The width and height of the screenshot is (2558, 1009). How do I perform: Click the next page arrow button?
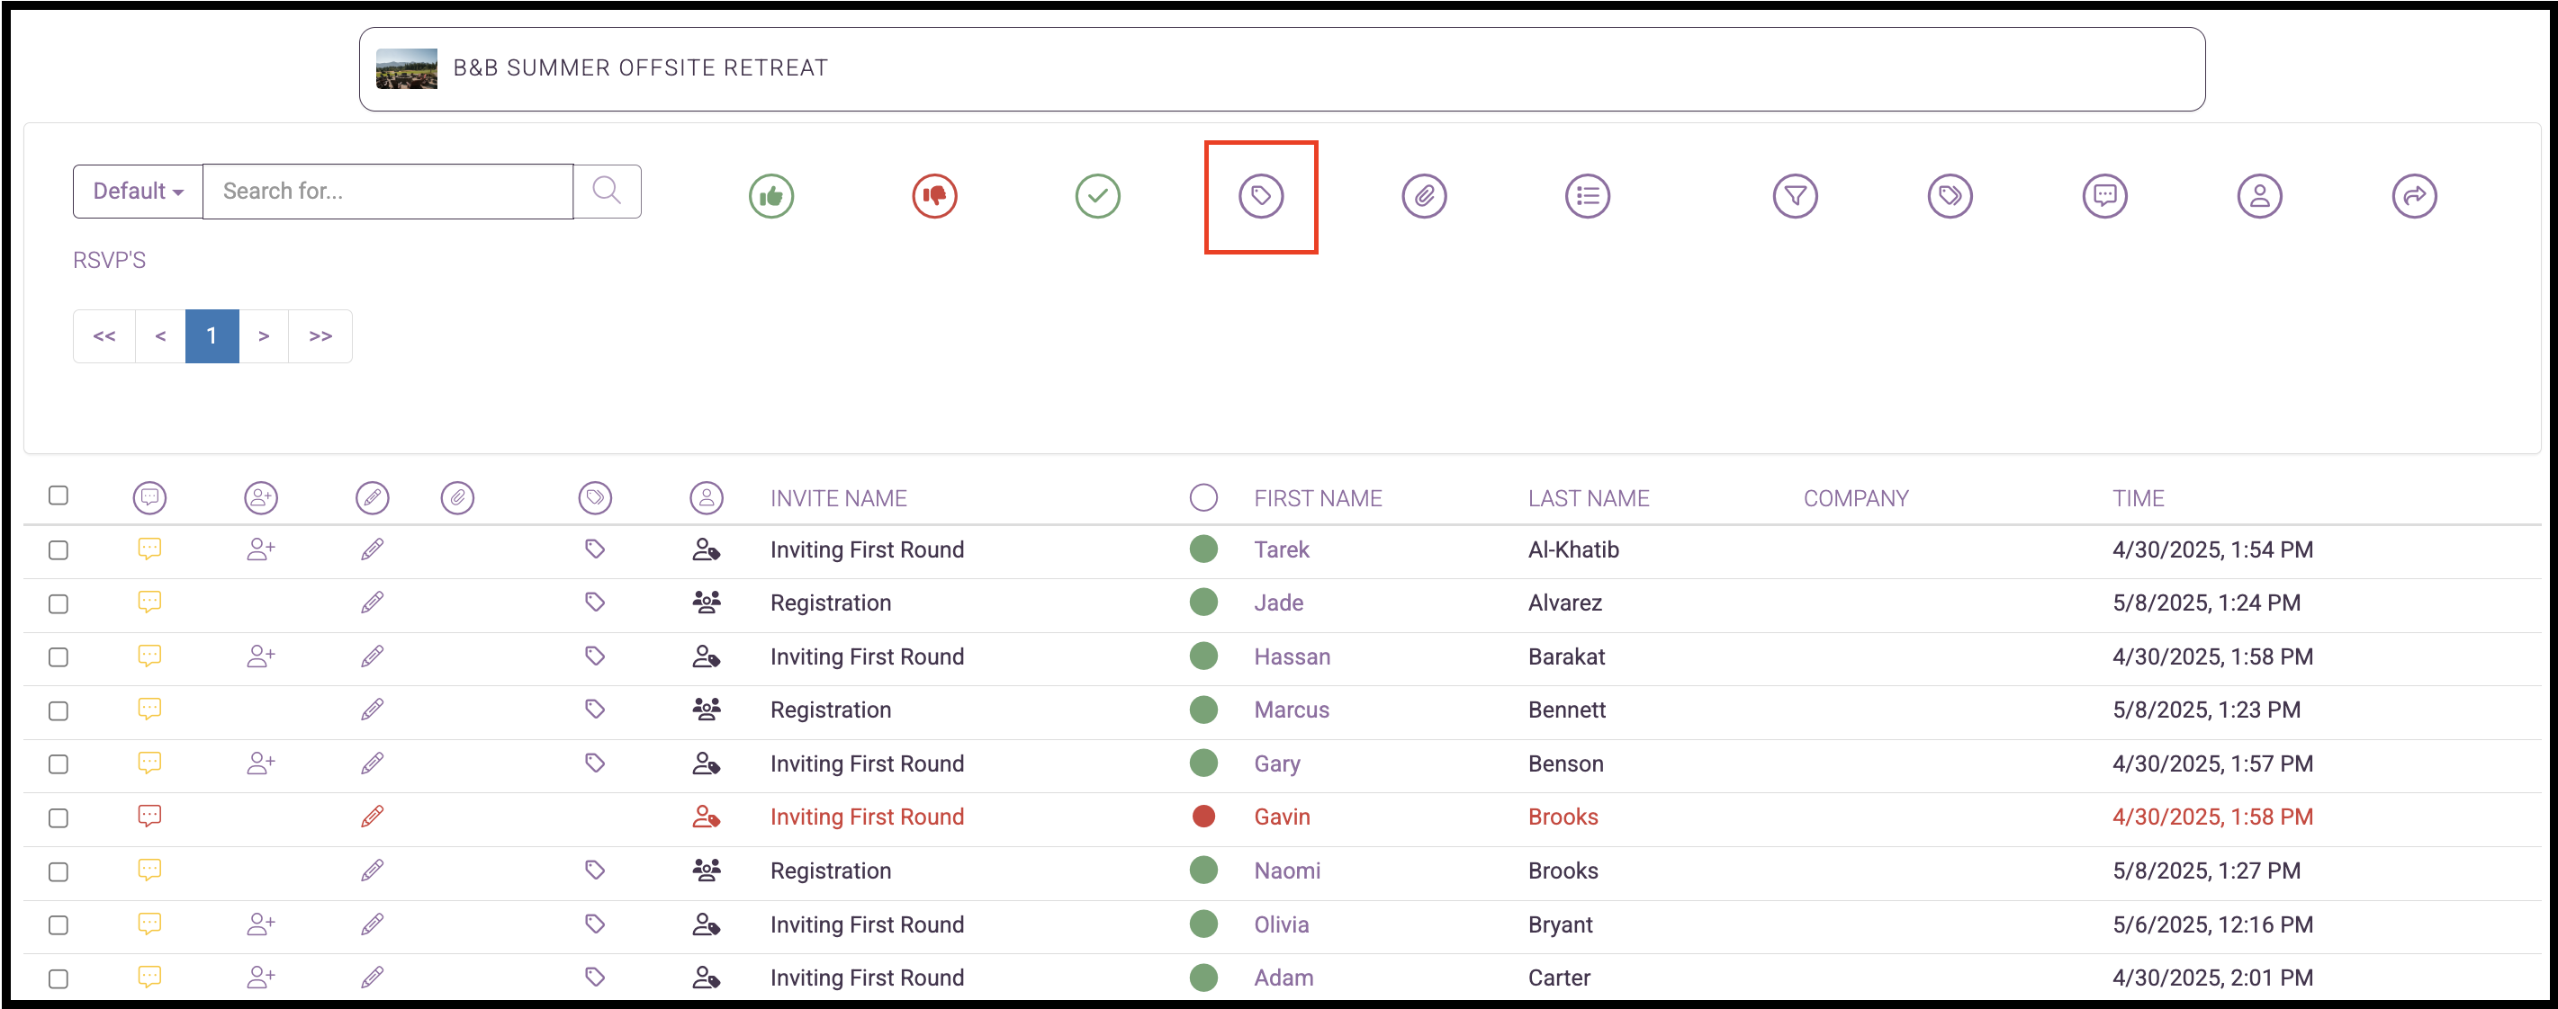(266, 335)
